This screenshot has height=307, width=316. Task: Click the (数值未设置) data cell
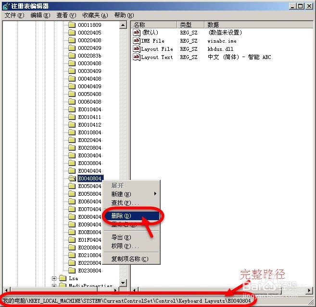225,33
